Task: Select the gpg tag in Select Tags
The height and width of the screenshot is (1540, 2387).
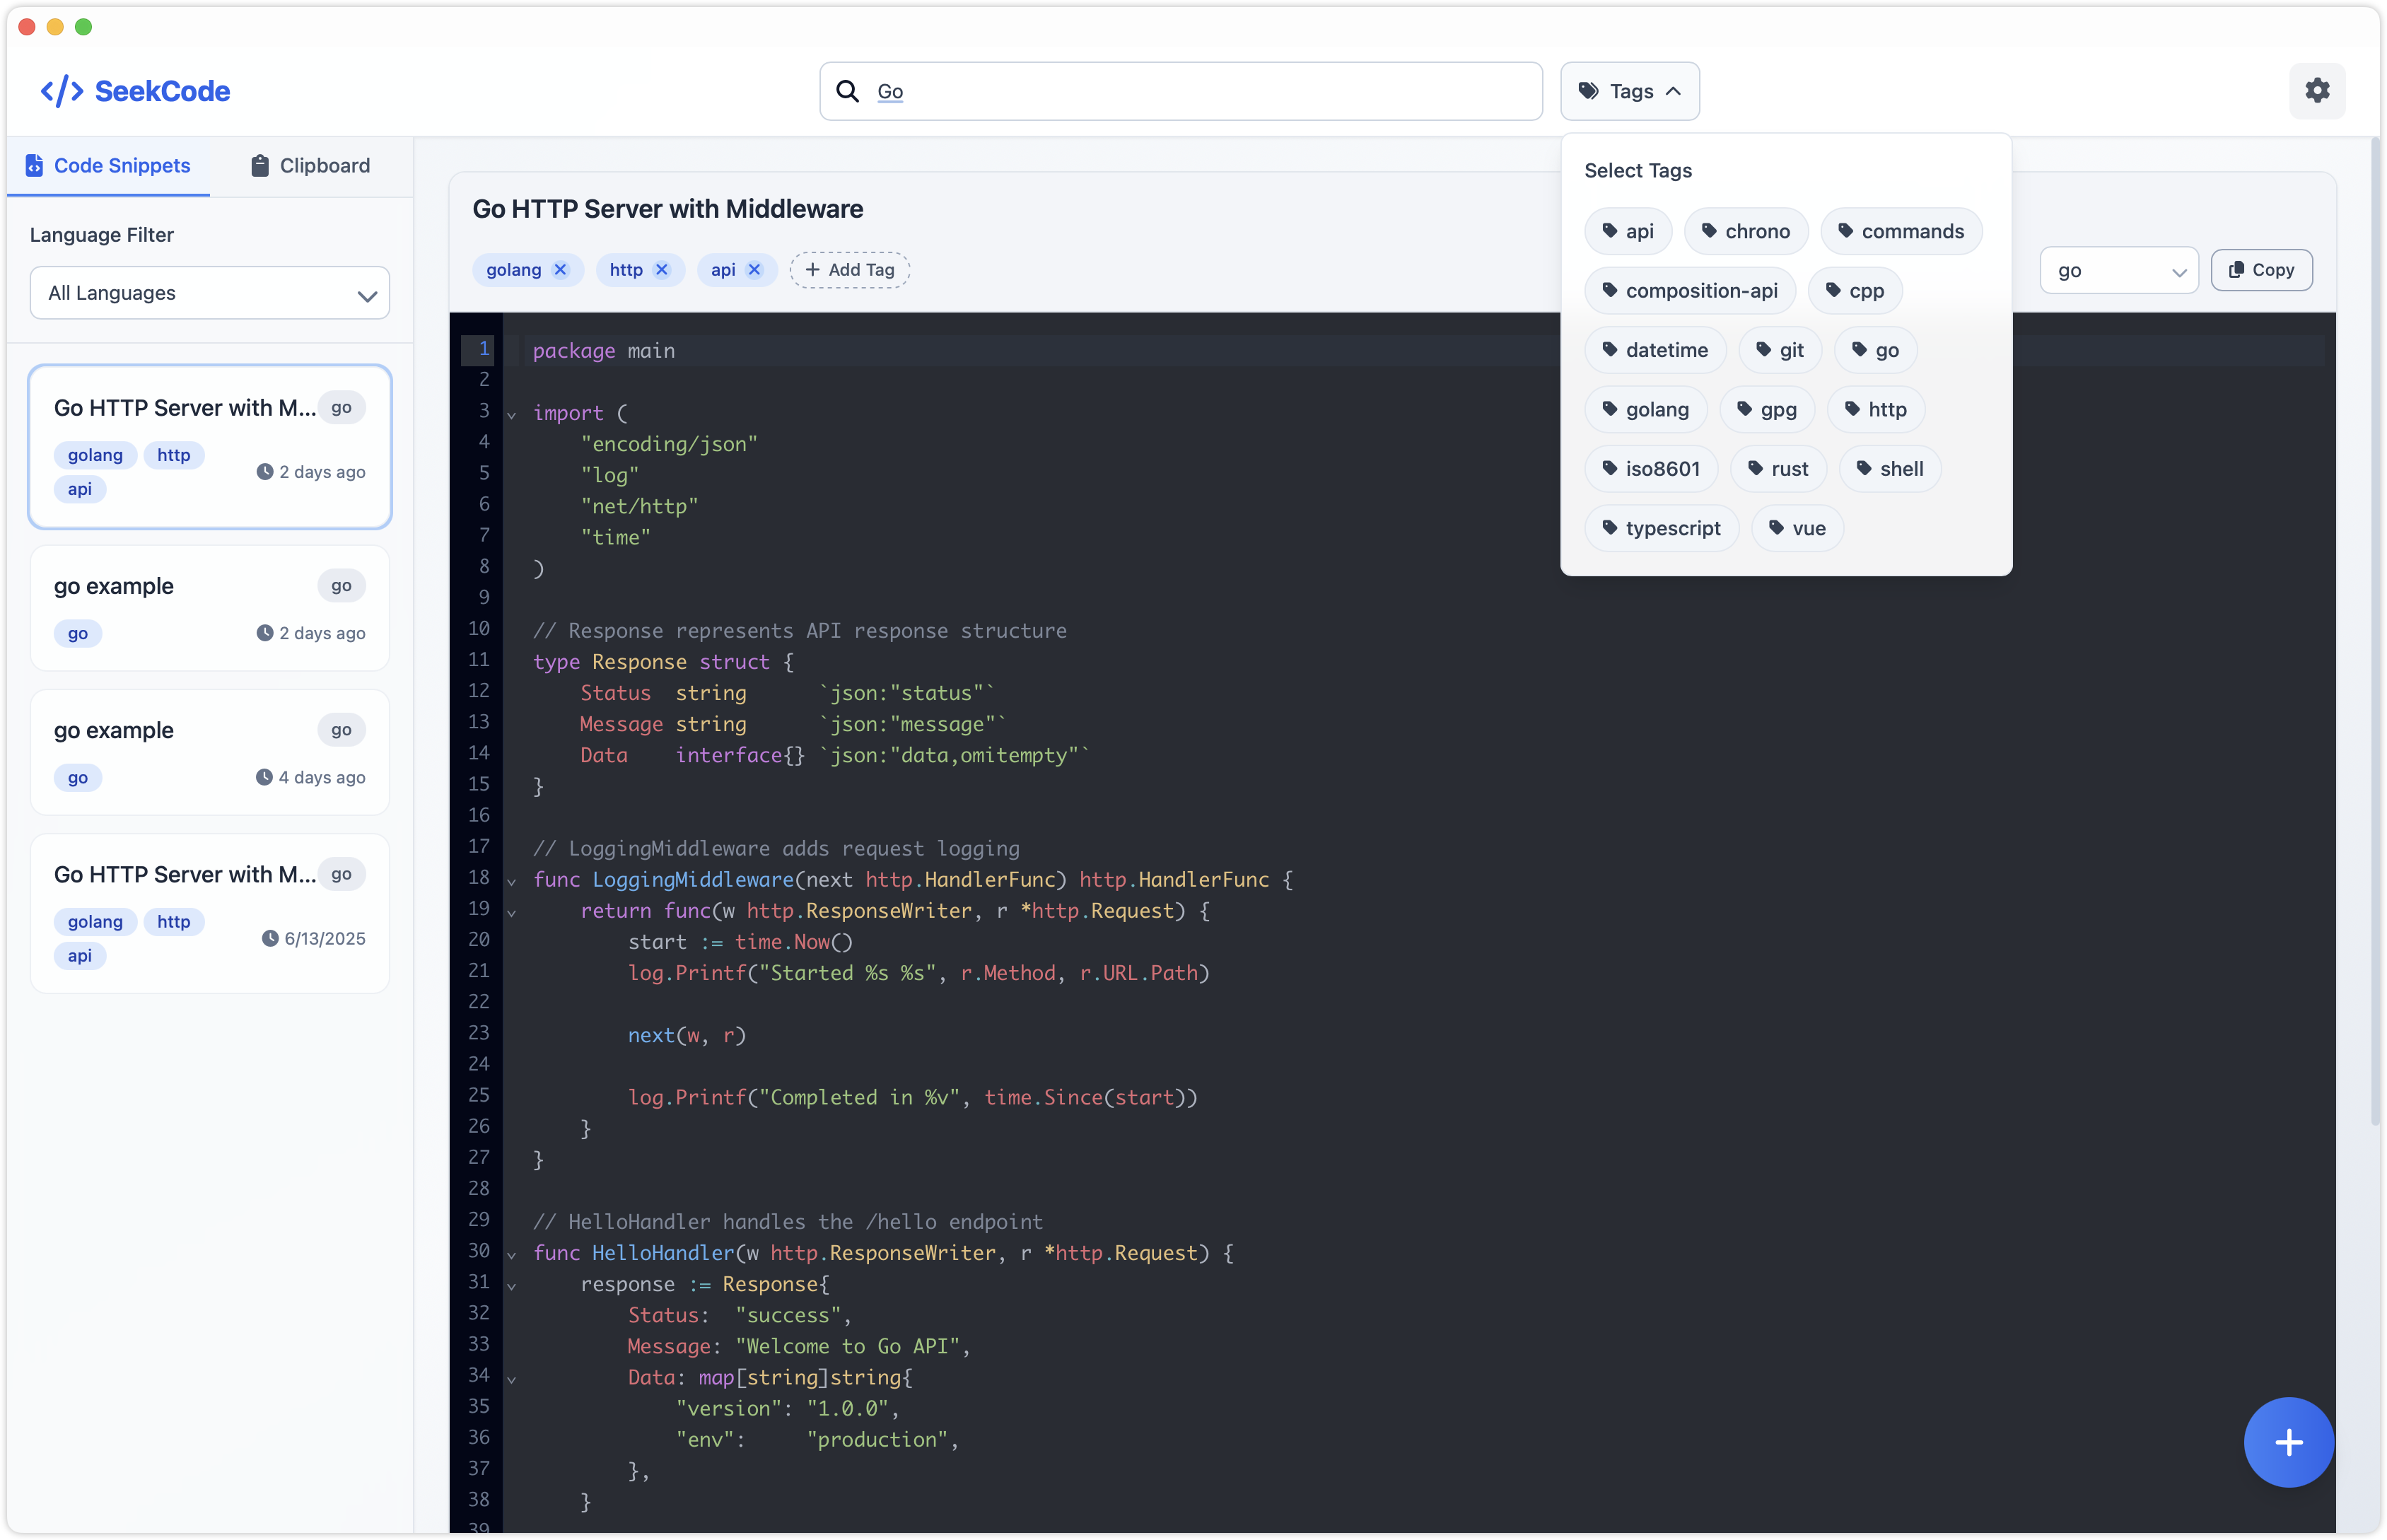Action: click(x=1766, y=409)
